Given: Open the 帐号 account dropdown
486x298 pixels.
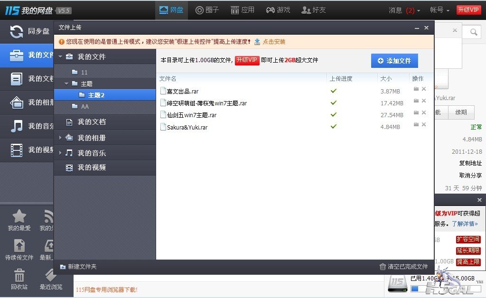Looking at the screenshot, I should (x=439, y=10).
